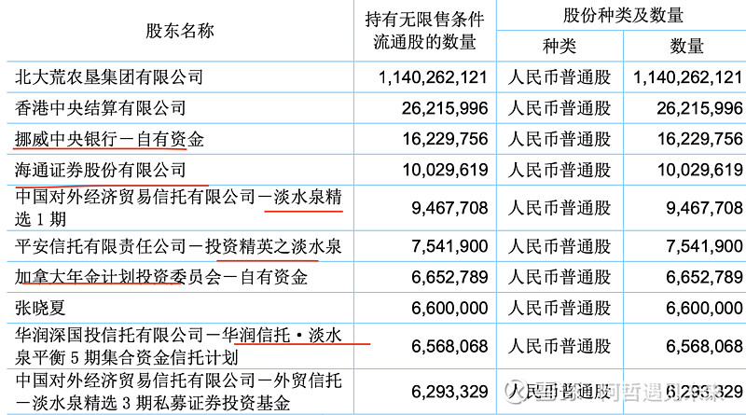Screen dimensions: 746x415
Task: Select 中国对外经济贸易信托 淡水泉精选 1 期 row name
Action: click(x=178, y=208)
